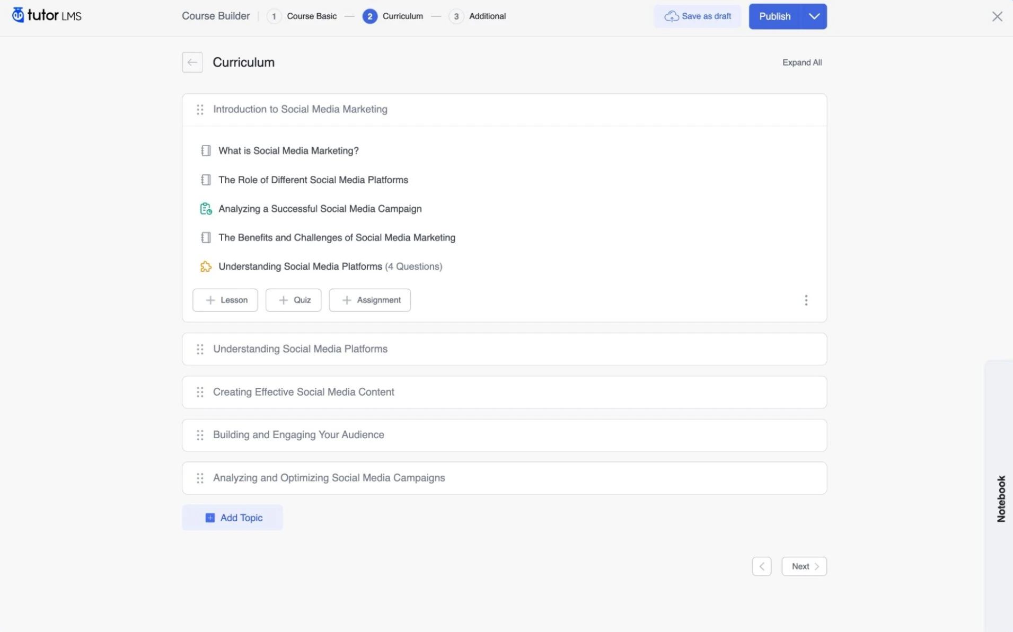Click the drag handle of Introduction to Social Media Marketing
1013x632 pixels.
click(200, 110)
